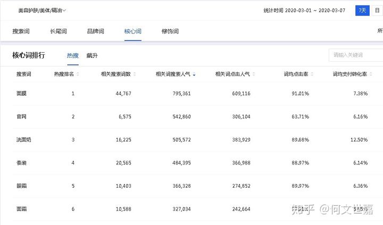Sort by 热搜排名 column arrows
This screenshot has width=383, height=225.
coord(78,74)
